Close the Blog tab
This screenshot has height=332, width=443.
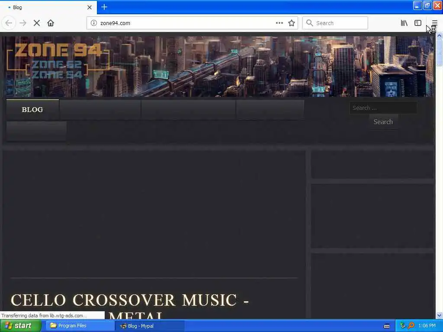[90, 7]
